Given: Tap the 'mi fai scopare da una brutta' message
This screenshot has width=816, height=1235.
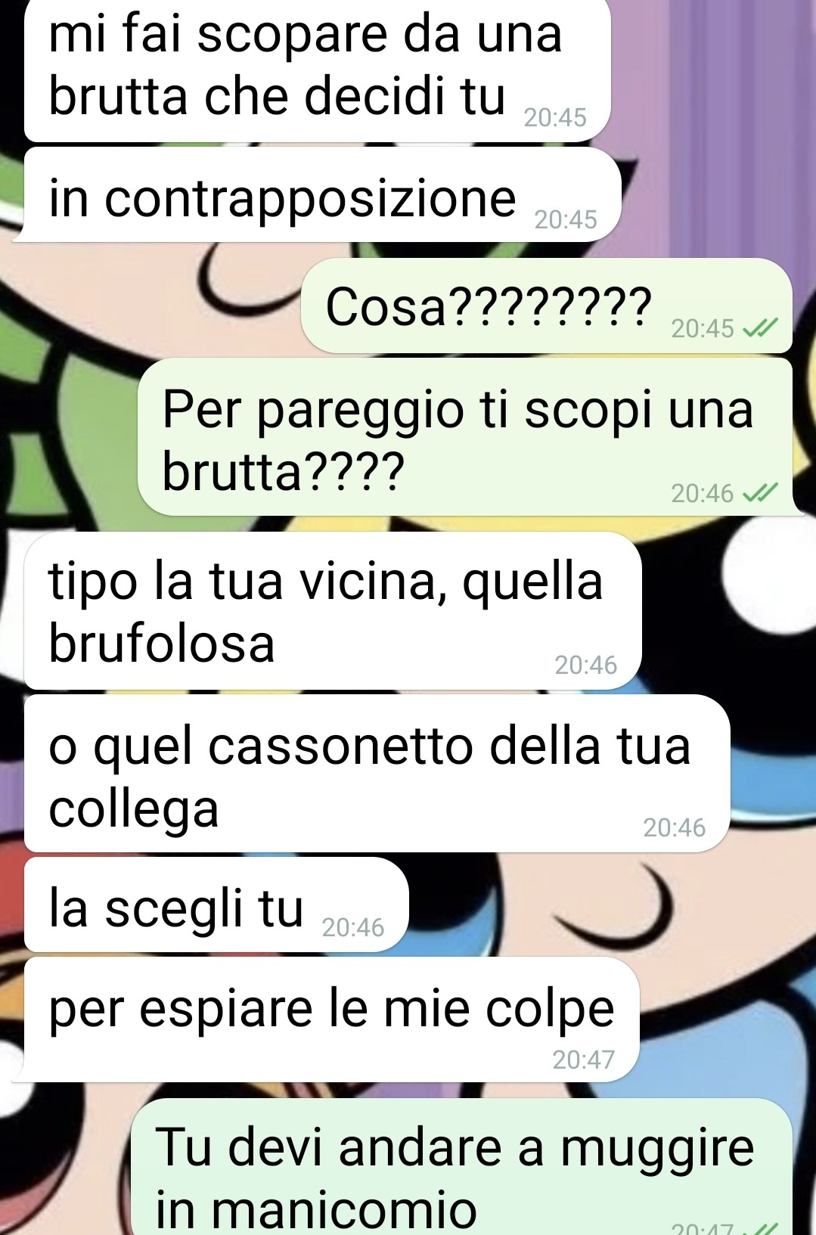Looking at the screenshot, I should click(x=317, y=70).
